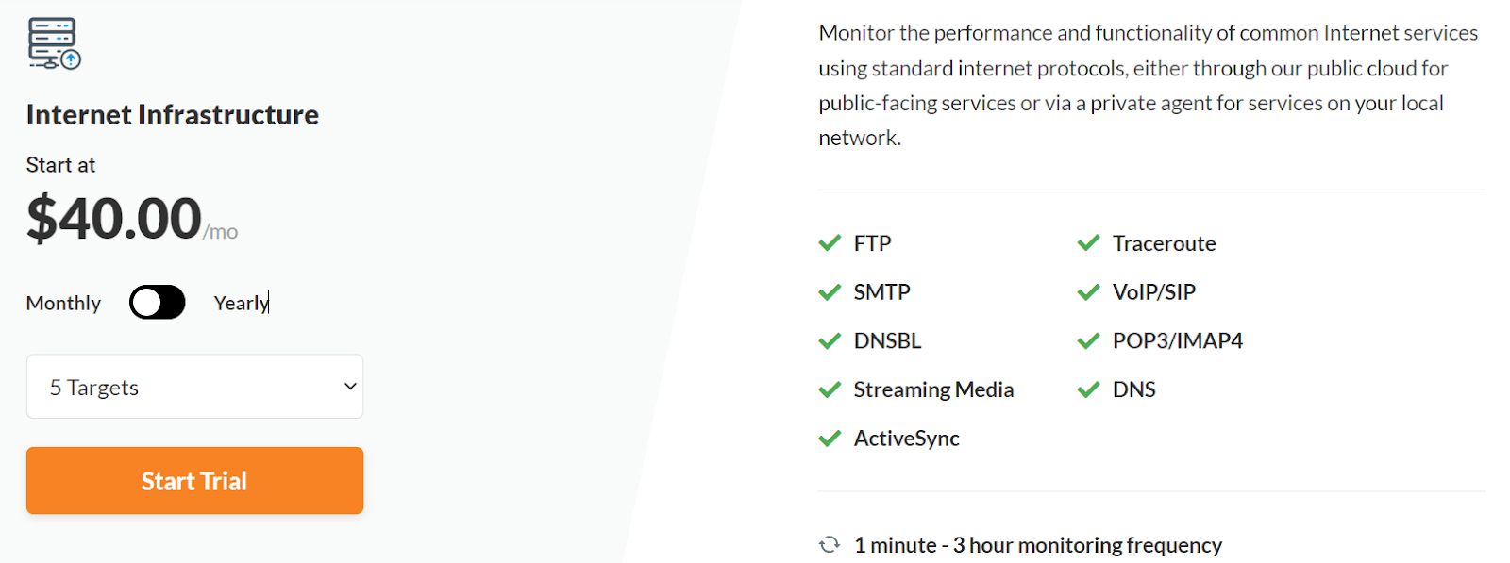Image resolution: width=1510 pixels, height=563 pixels.
Task: Open the 5 Targets dropdown
Action: click(x=194, y=387)
